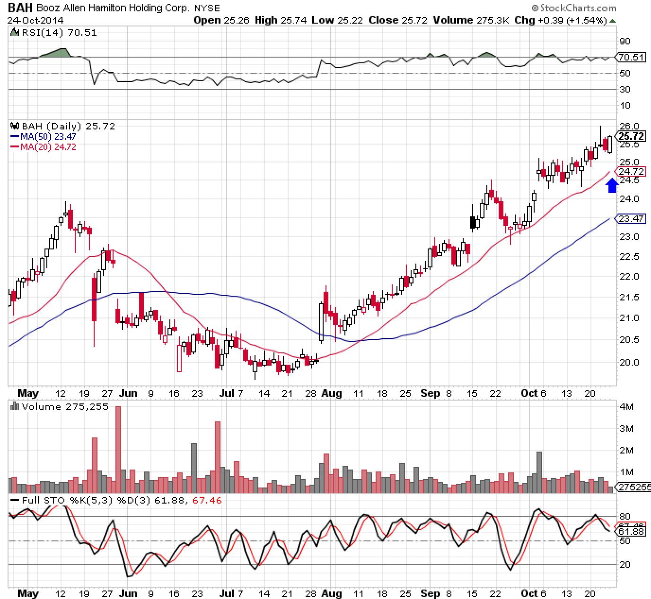Click the Volume 275,255 legend text
Screen dimensions: 651x599
(65, 407)
